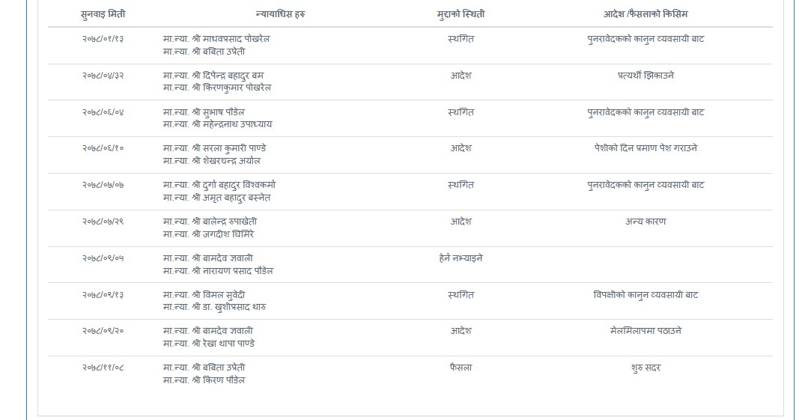This screenshot has height=420, width=808.
Task: Click the शुरु सदर decision type
Action: click(x=646, y=368)
